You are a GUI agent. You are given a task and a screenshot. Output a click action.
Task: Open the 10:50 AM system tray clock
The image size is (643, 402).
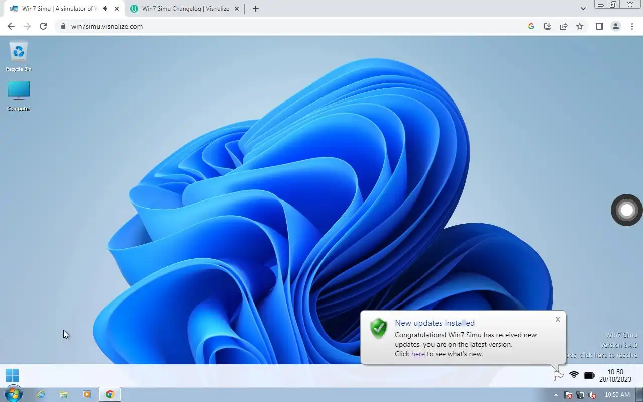617,395
